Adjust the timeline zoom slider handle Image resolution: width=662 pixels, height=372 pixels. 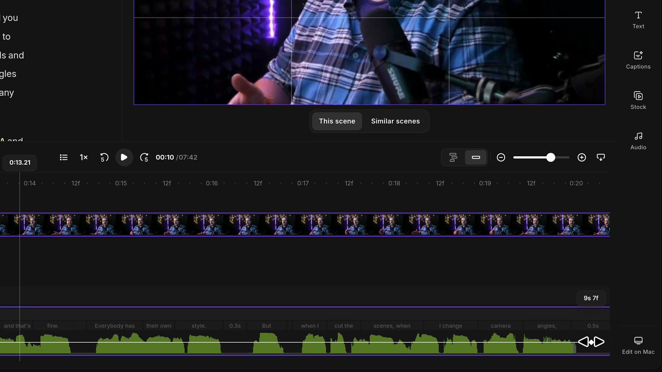pyautogui.click(x=550, y=157)
